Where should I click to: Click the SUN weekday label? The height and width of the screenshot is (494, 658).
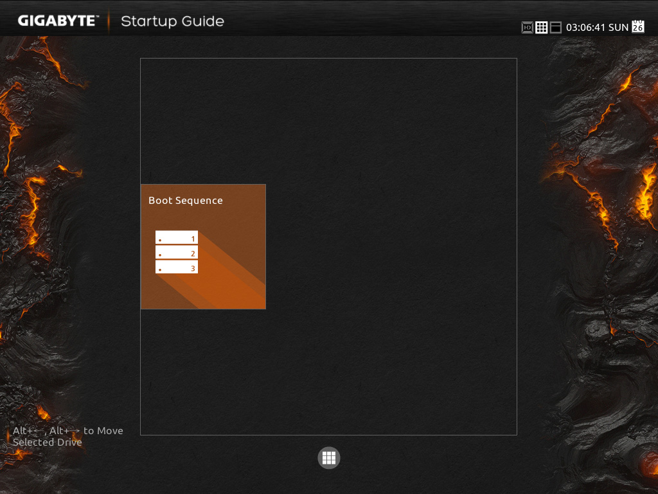618,28
